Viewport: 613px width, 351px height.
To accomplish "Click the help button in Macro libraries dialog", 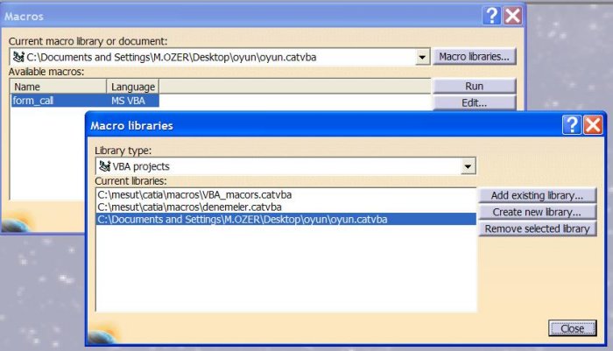I will click(x=573, y=125).
